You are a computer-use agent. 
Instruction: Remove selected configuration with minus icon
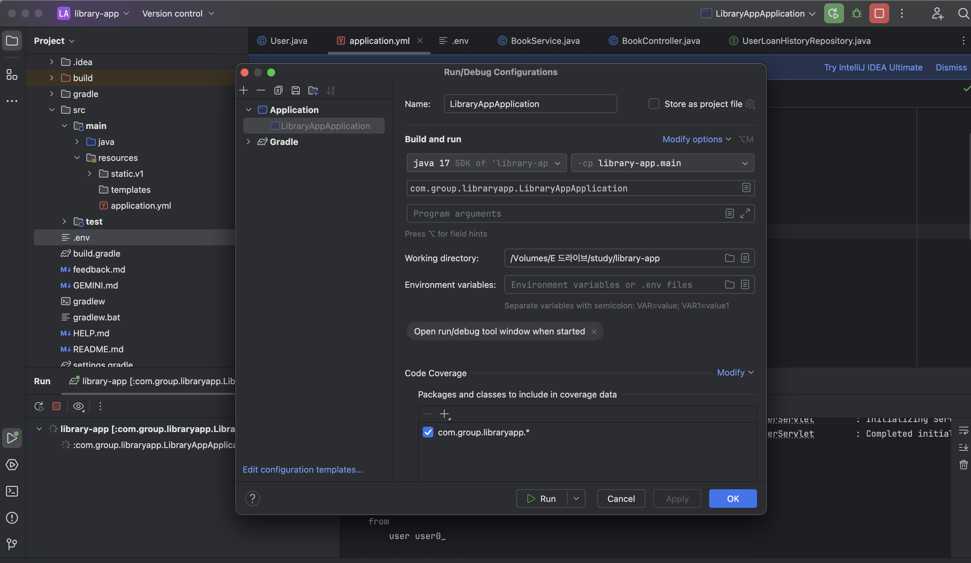point(261,90)
